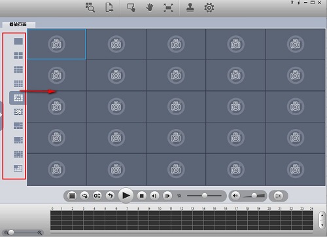Click the first icon in playback bar
Image resolution: width=327 pixels, height=237 pixels.
tap(72, 196)
